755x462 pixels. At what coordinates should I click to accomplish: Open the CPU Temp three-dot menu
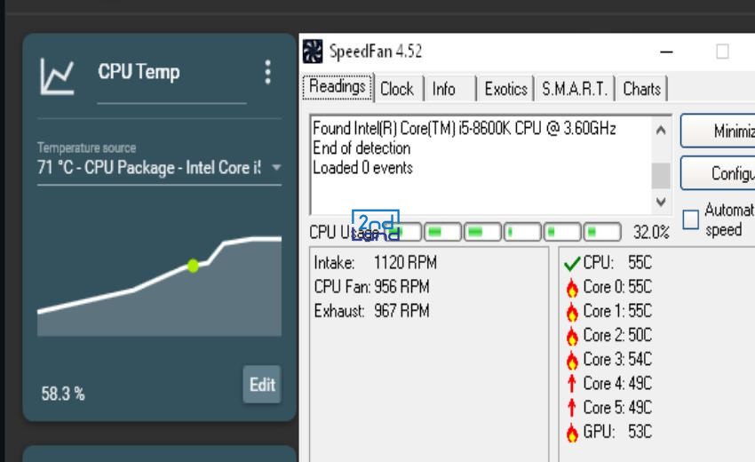click(267, 73)
